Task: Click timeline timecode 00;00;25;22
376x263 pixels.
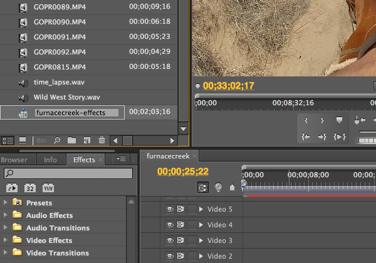Action: pyautogui.click(x=183, y=172)
